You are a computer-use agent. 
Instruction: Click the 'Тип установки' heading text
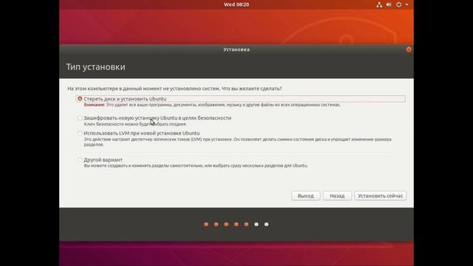(95, 67)
